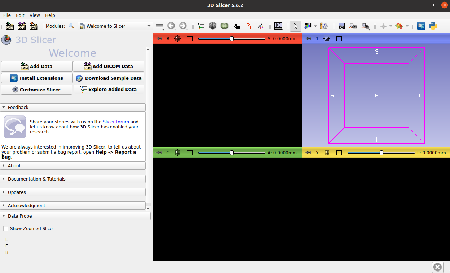Collapse the Data Probe panel
The height and width of the screenshot is (273, 450).
point(75,216)
